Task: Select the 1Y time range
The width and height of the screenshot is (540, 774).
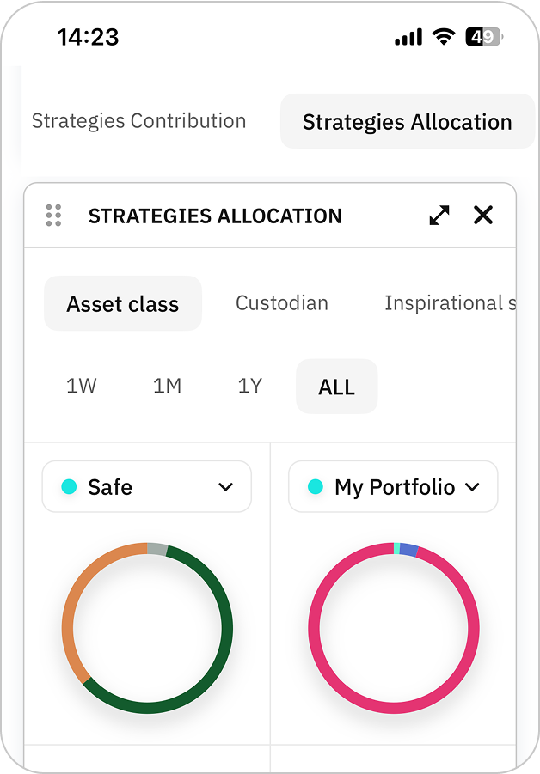Action: point(249,387)
